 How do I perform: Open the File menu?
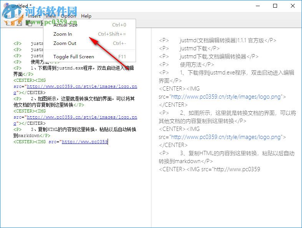7,16
